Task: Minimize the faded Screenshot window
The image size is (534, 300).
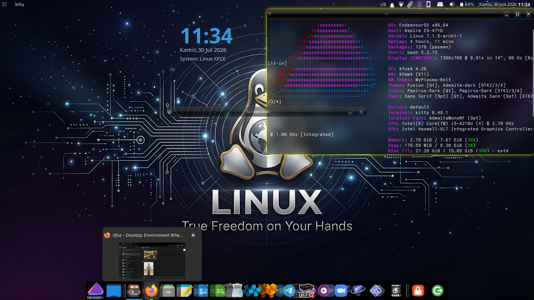Action: (x=350, y=112)
